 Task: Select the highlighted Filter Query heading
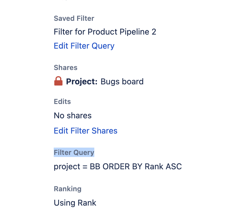74,152
